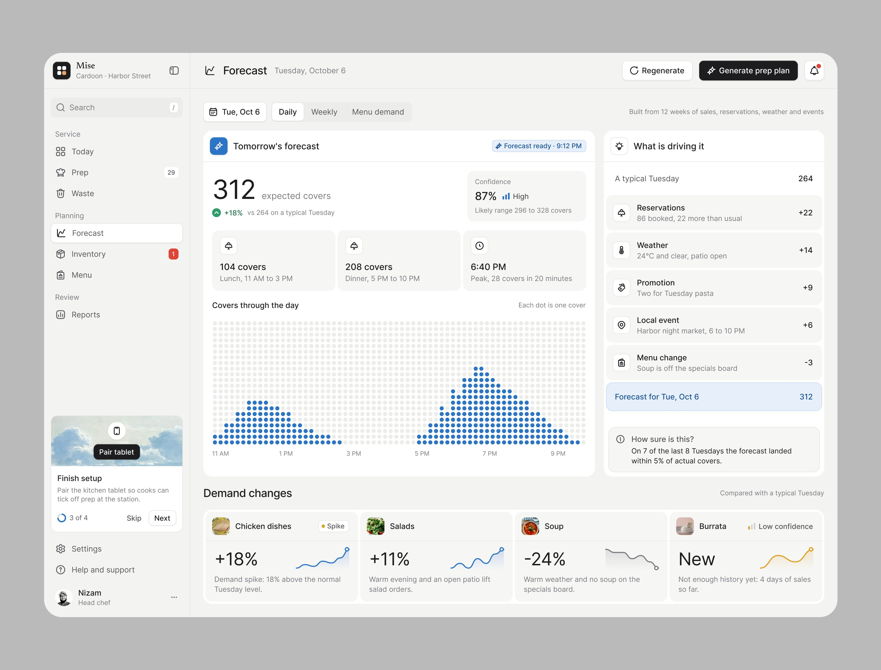Open Reports from the sidebar

tap(117, 315)
